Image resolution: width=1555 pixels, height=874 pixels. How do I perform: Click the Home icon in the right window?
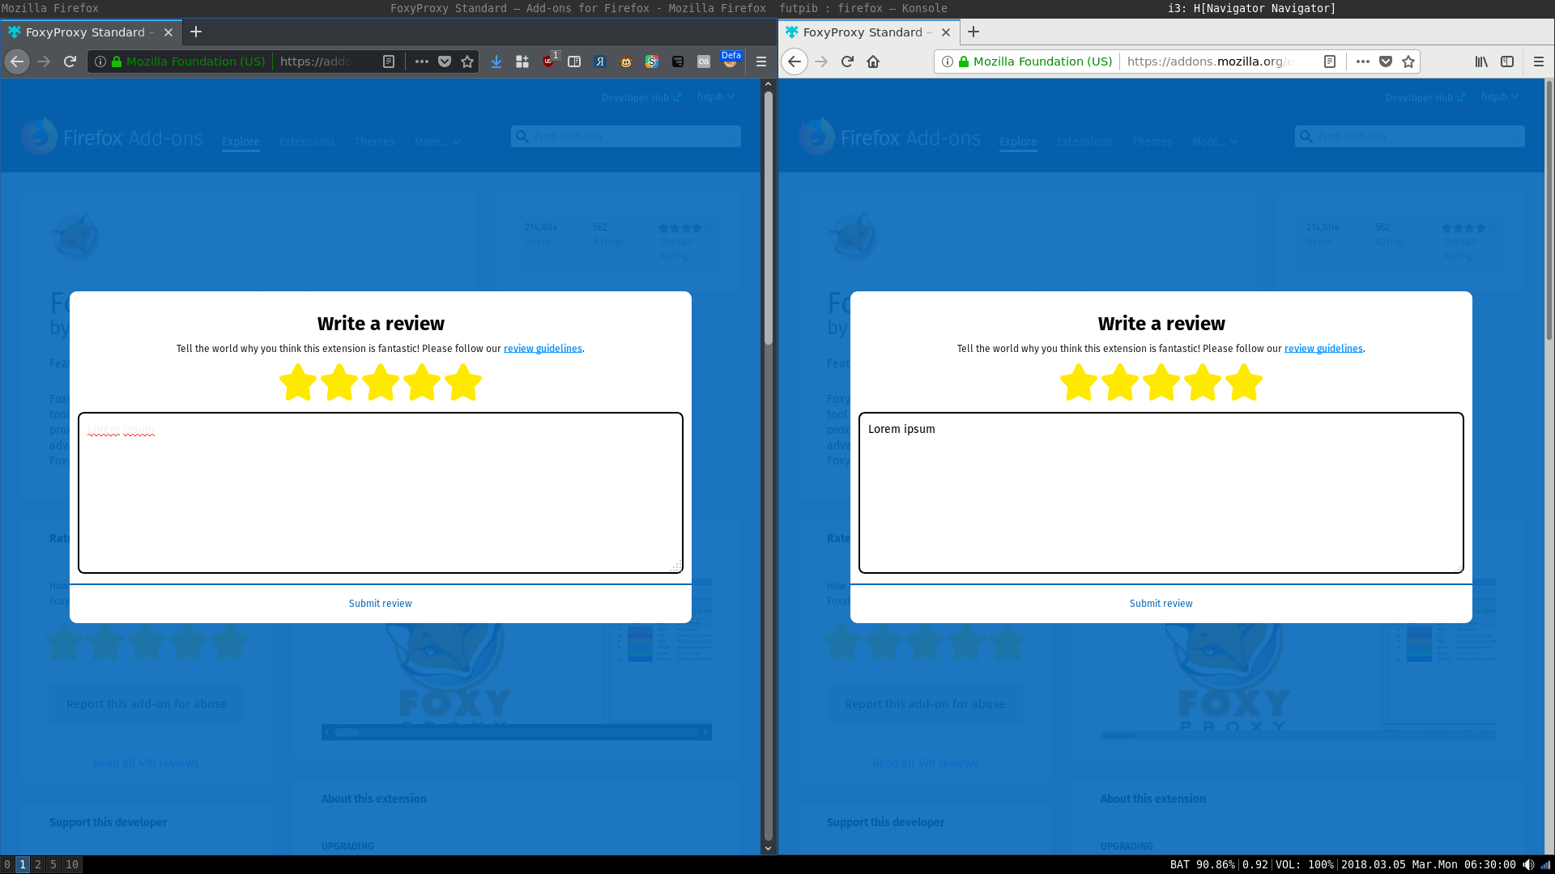873,62
